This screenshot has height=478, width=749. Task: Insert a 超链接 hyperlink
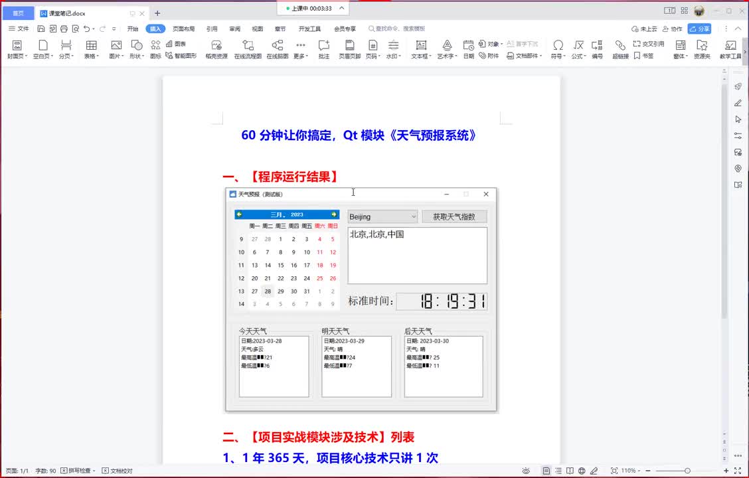[x=620, y=49]
